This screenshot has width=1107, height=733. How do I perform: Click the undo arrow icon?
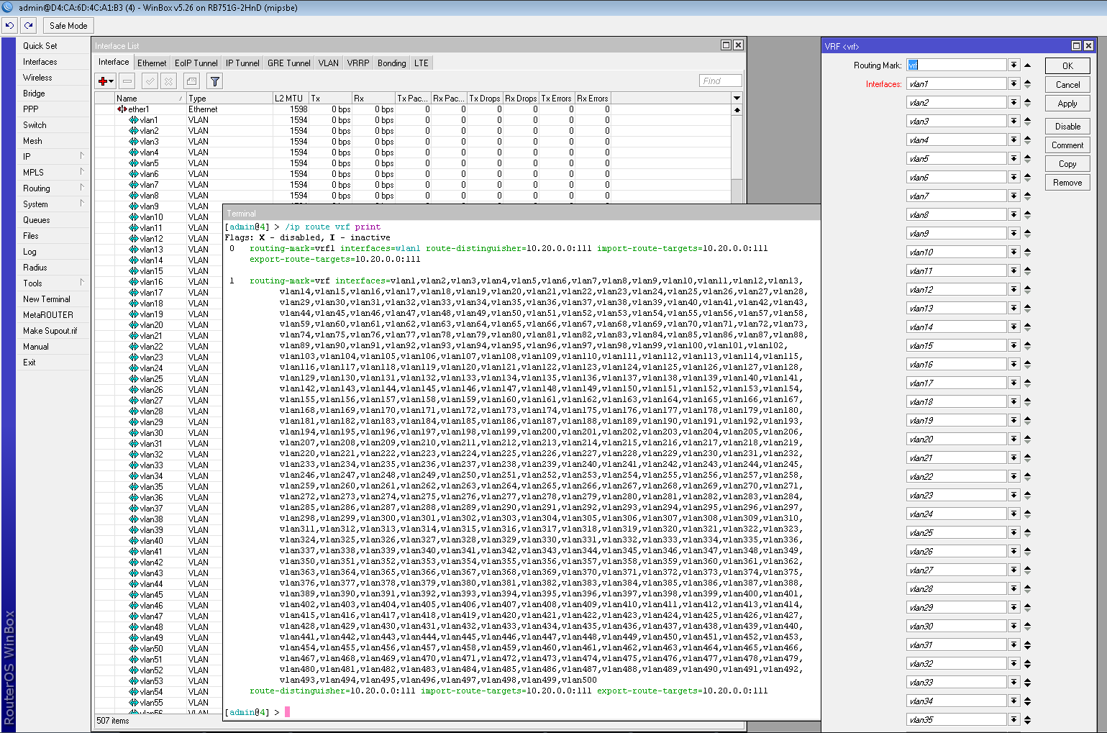point(9,24)
